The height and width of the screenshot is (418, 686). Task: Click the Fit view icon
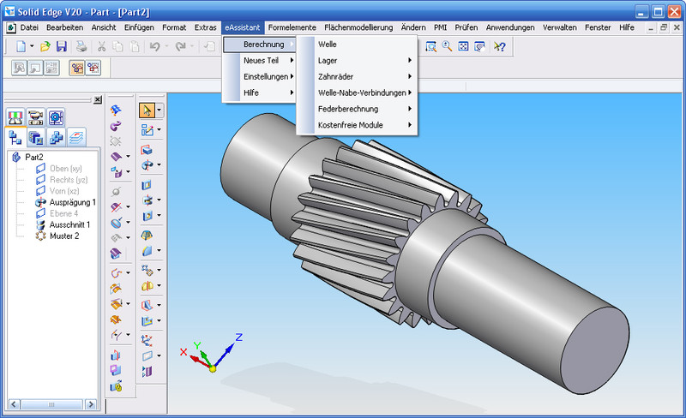[463, 46]
